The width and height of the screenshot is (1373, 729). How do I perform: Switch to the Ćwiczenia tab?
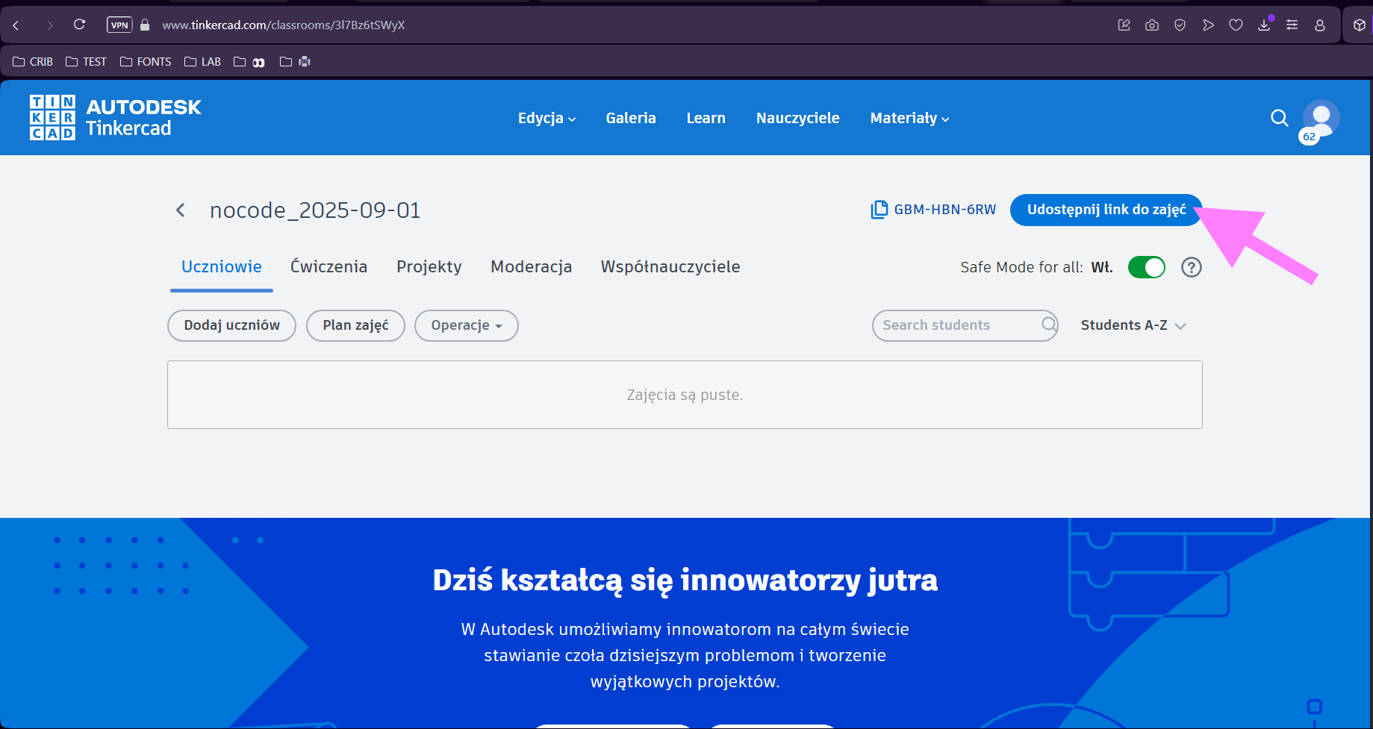(329, 266)
